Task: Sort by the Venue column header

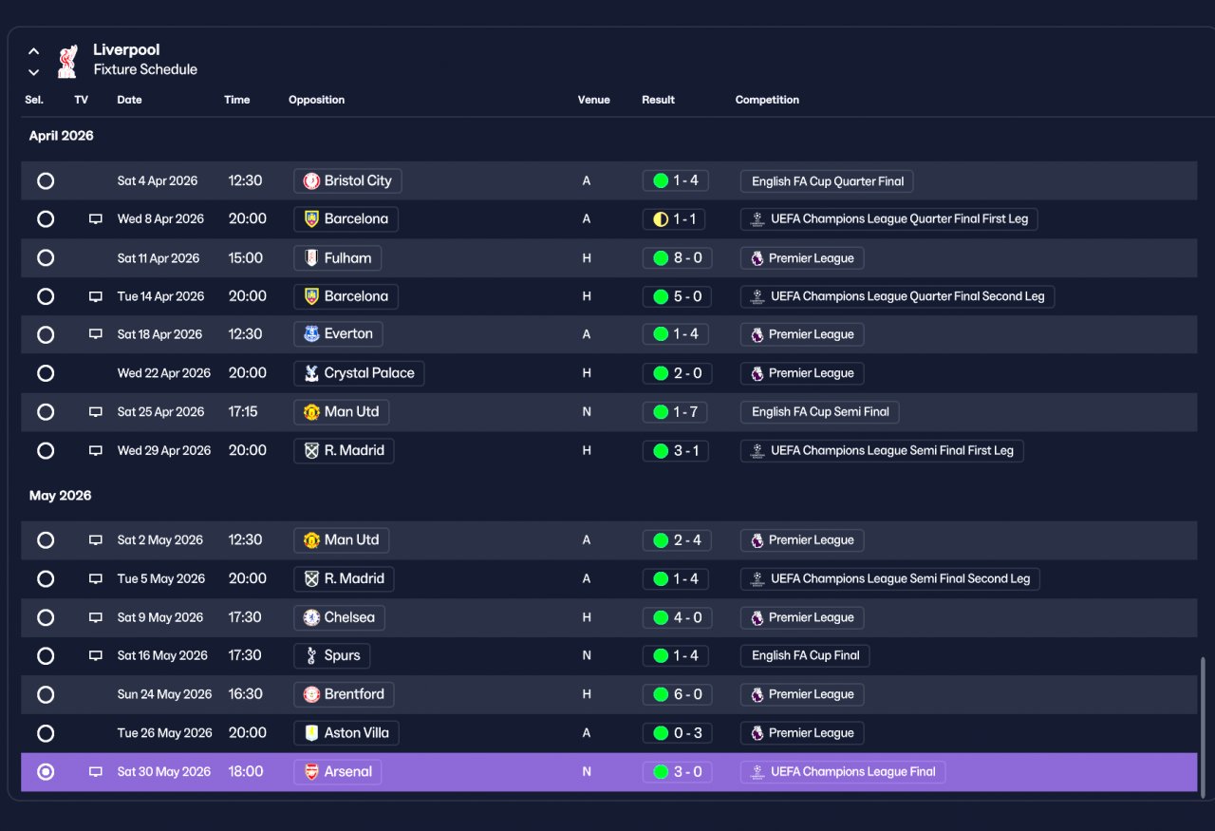Action: click(593, 100)
